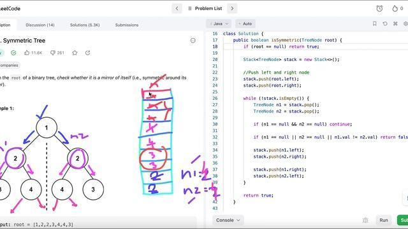
Task: Click the more options circle icon
Action: [x=193, y=41]
